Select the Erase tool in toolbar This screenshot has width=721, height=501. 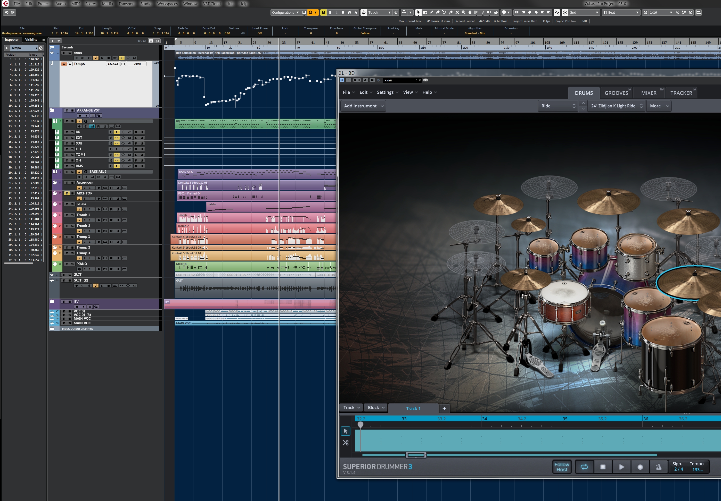click(x=438, y=13)
